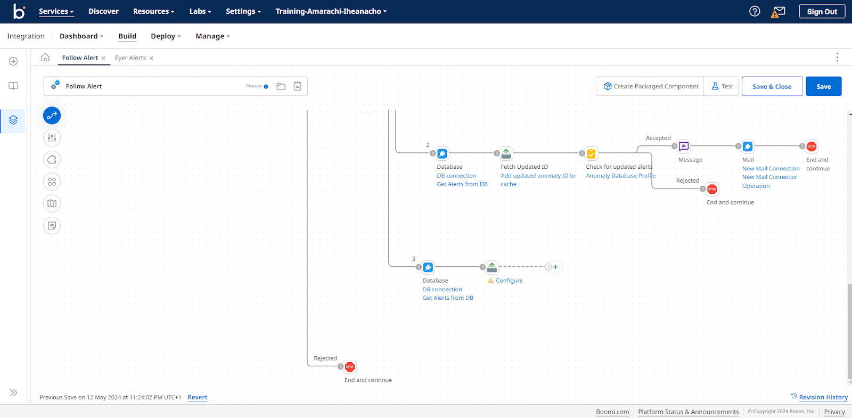
Task: Click the Configure warning link
Action: (x=509, y=281)
